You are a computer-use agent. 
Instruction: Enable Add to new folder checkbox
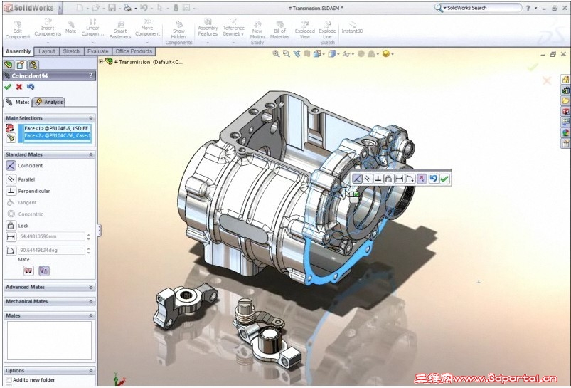click(x=9, y=380)
